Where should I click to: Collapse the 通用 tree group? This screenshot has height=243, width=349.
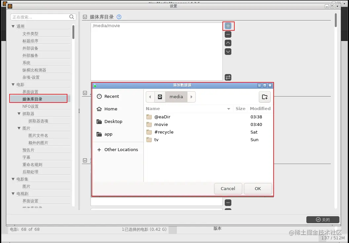tap(13, 26)
